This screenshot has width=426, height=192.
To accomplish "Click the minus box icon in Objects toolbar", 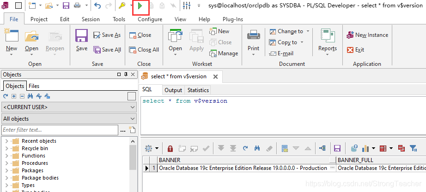I will (x=22, y=96).
